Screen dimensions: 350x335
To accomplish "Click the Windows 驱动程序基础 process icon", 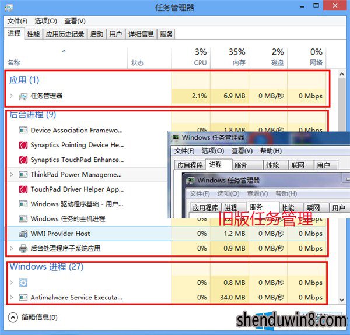I will [x=23, y=204].
